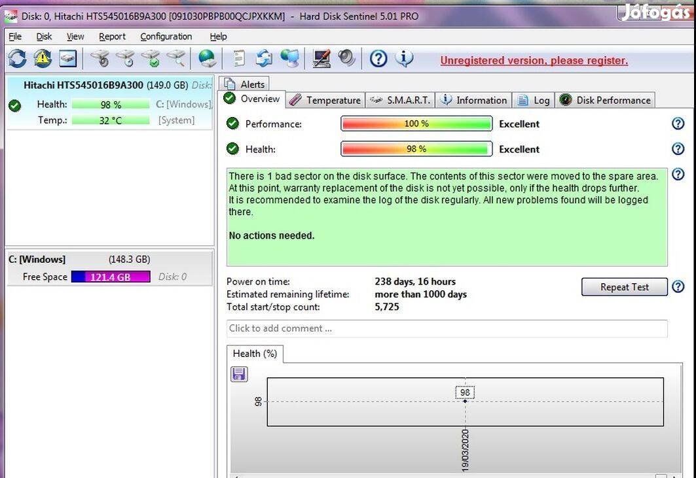Click the help icon beside the Repeat Test button
Image resolution: width=696 pixels, height=478 pixels.
click(678, 287)
